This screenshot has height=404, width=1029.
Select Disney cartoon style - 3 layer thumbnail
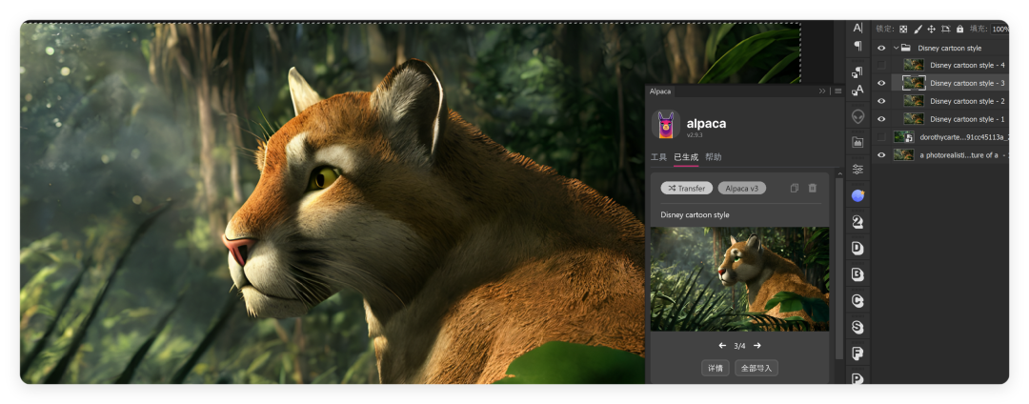point(914,83)
